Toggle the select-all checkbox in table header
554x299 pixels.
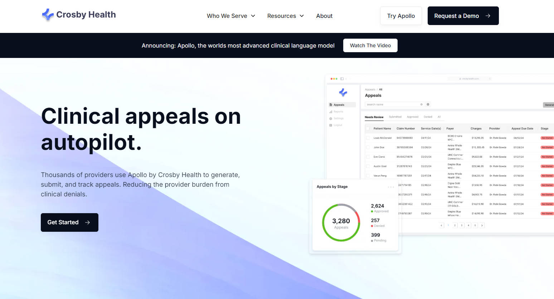pos(368,128)
